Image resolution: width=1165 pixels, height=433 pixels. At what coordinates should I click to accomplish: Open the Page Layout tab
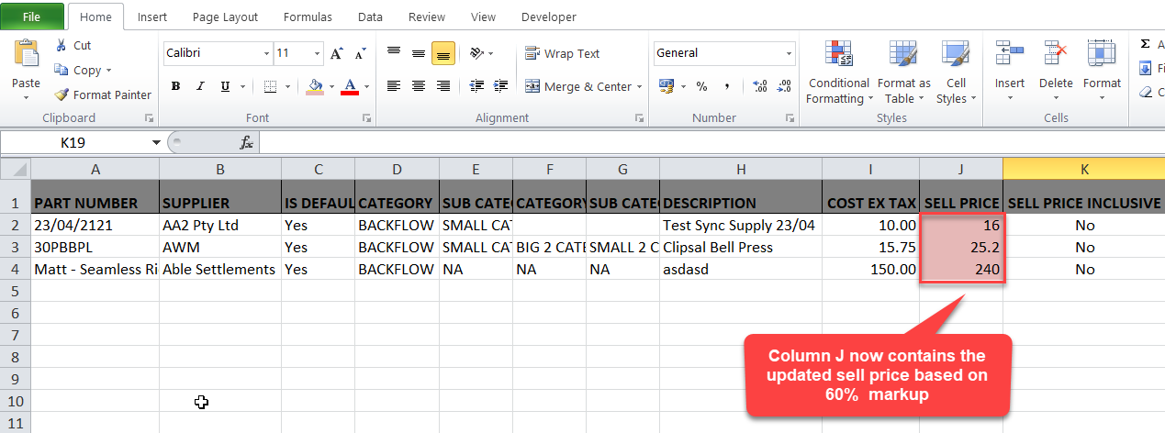[225, 17]
